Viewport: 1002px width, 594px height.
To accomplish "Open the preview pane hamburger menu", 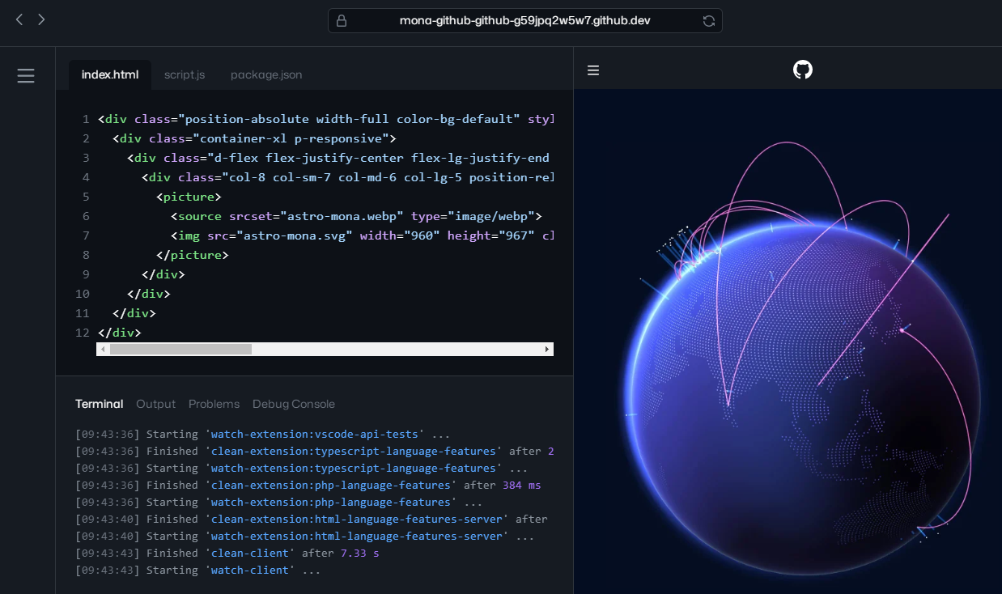I will 593,70.
